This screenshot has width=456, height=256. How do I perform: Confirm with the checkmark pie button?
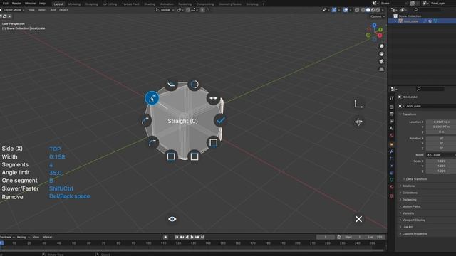point(221,120)
